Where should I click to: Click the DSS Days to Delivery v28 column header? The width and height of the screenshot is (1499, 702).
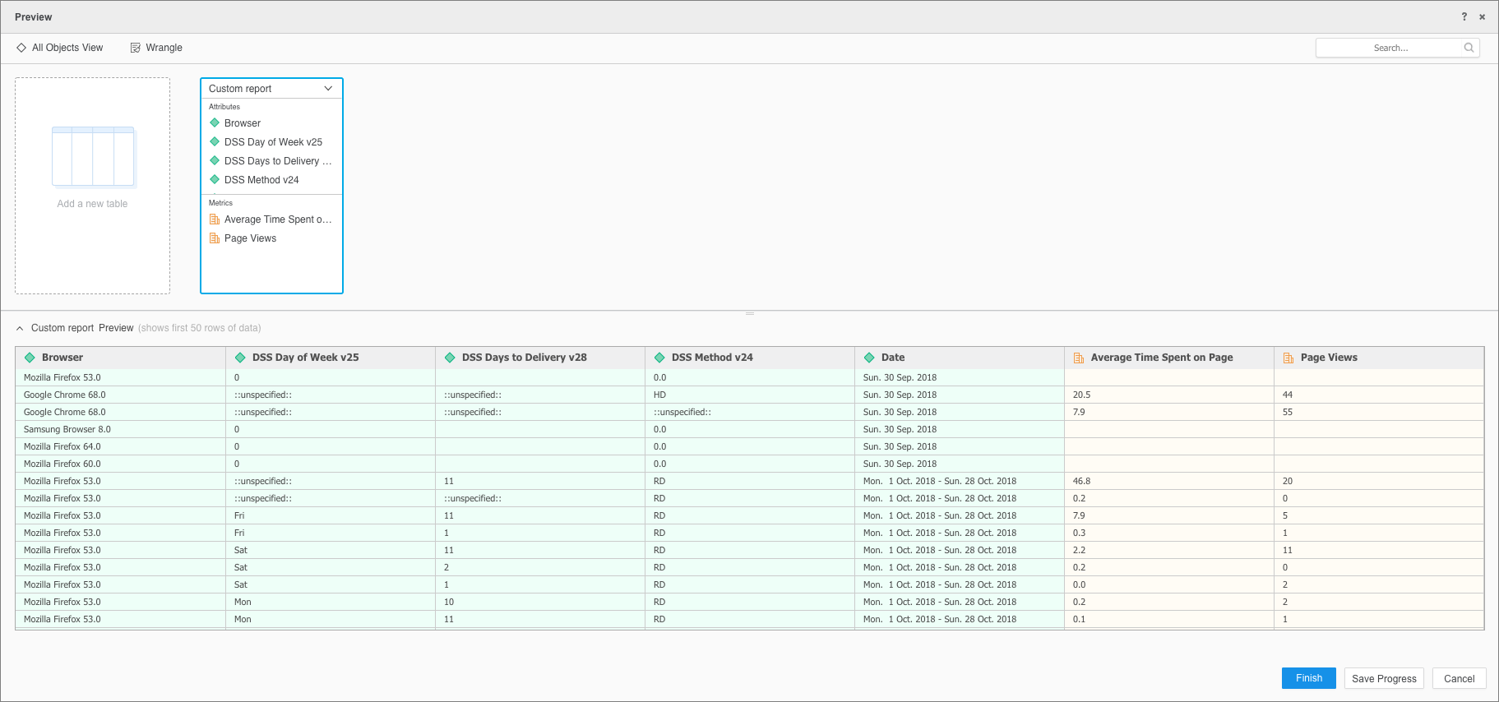(x=524, y=358)
